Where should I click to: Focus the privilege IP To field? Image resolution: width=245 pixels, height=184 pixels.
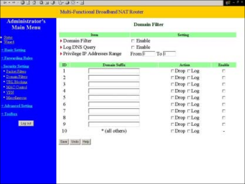point(169,54)
